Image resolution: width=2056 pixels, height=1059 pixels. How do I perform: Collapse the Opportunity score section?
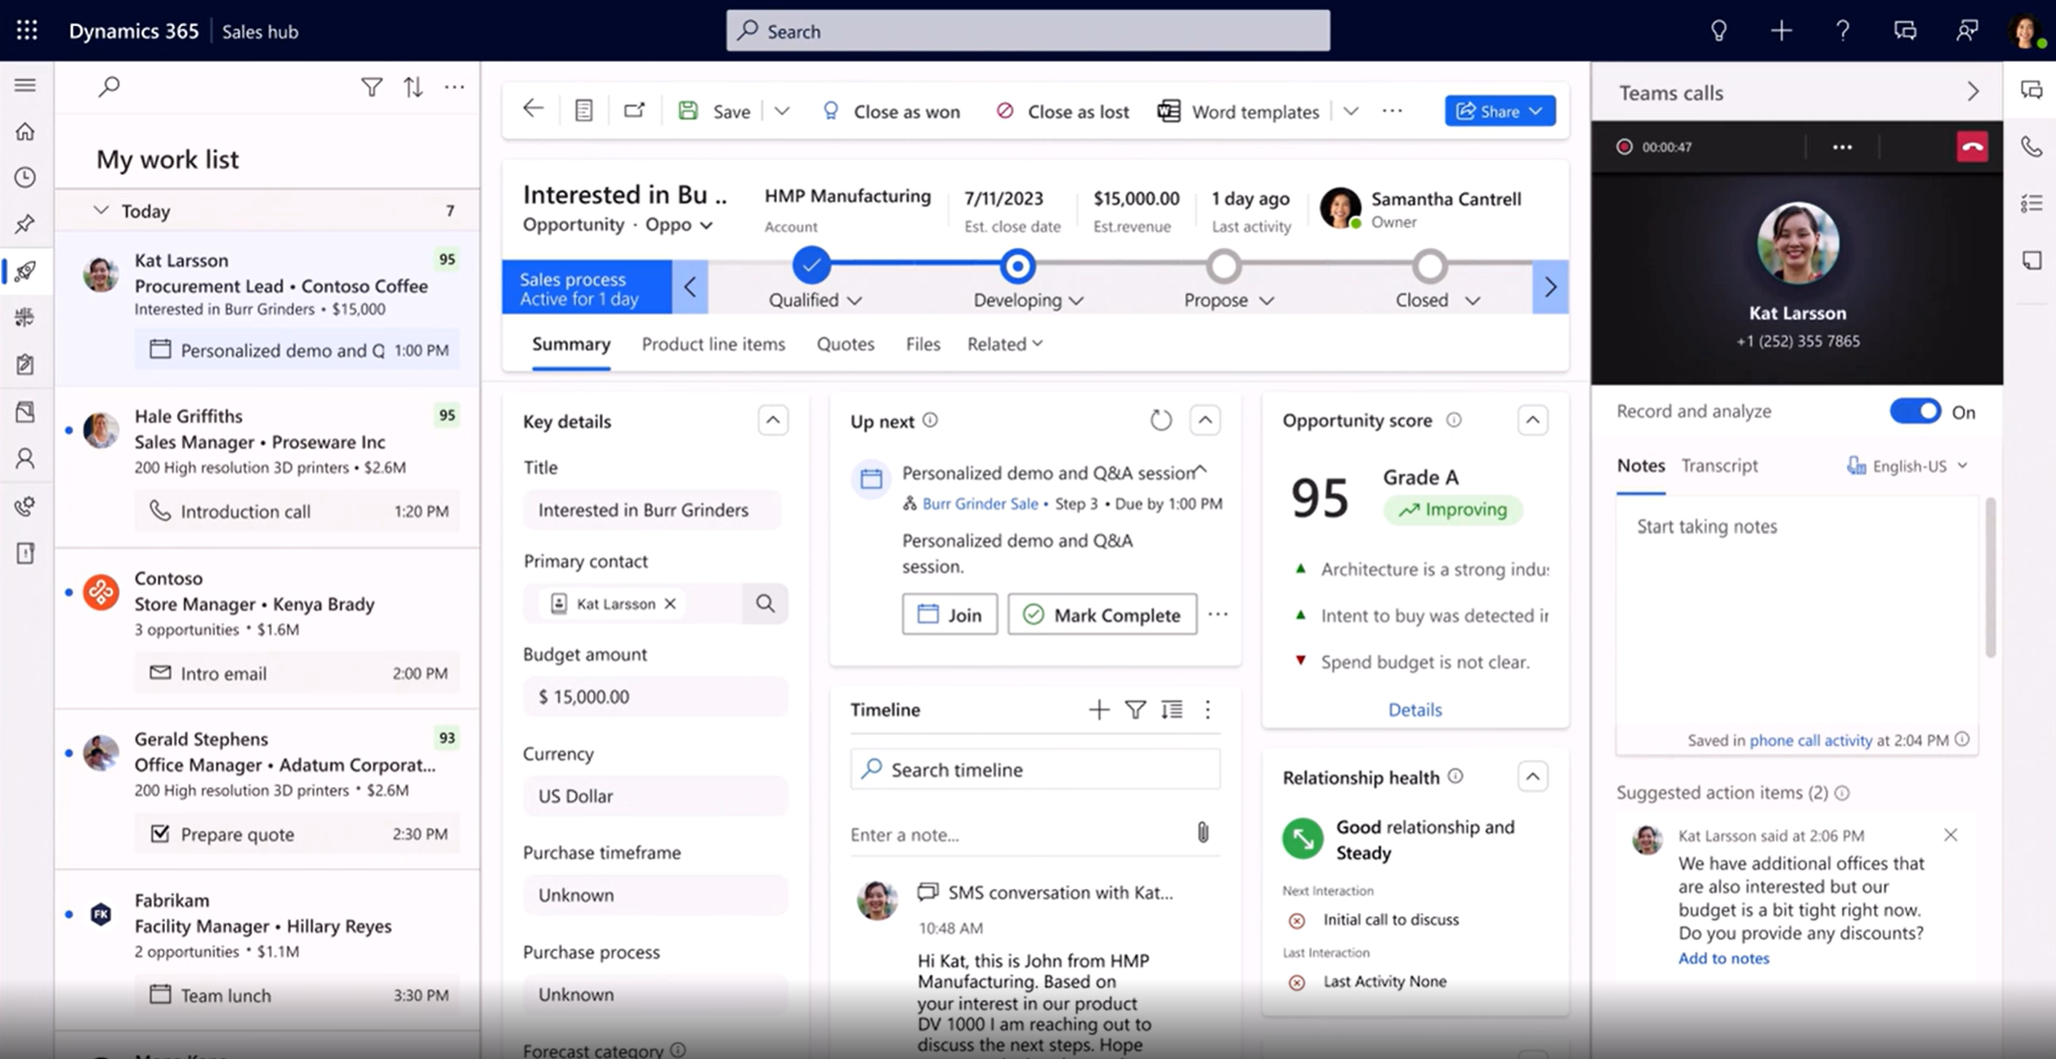pos(1532,420)
